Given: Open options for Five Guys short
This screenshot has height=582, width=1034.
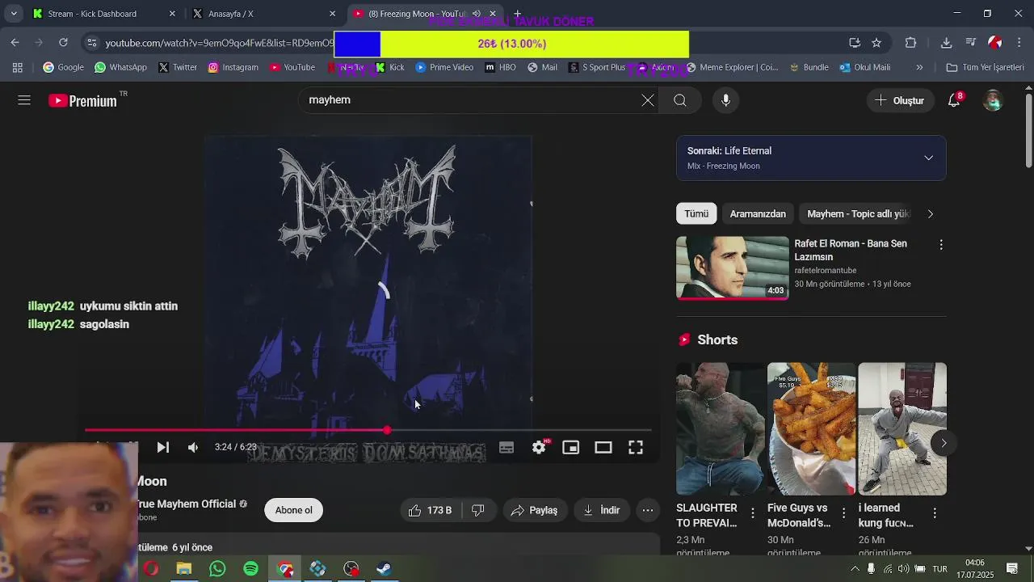Looking at the screenshot, I should tap(843, 513).
